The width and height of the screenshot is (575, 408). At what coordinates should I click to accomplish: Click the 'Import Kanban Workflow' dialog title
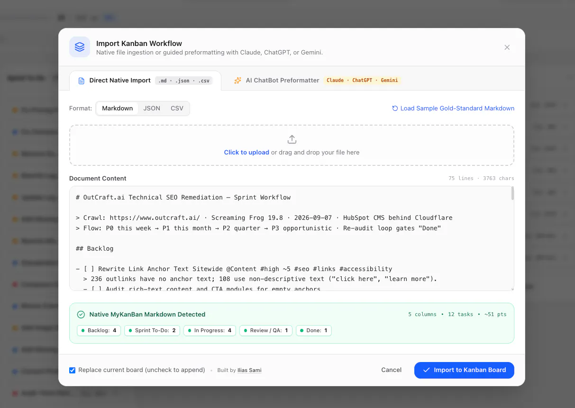pyautogui.click(x=139, y=43)
